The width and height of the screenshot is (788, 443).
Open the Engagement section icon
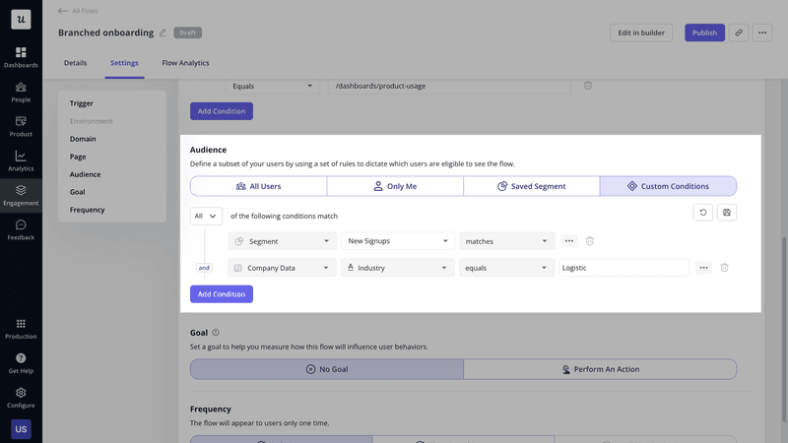point(21,190)
